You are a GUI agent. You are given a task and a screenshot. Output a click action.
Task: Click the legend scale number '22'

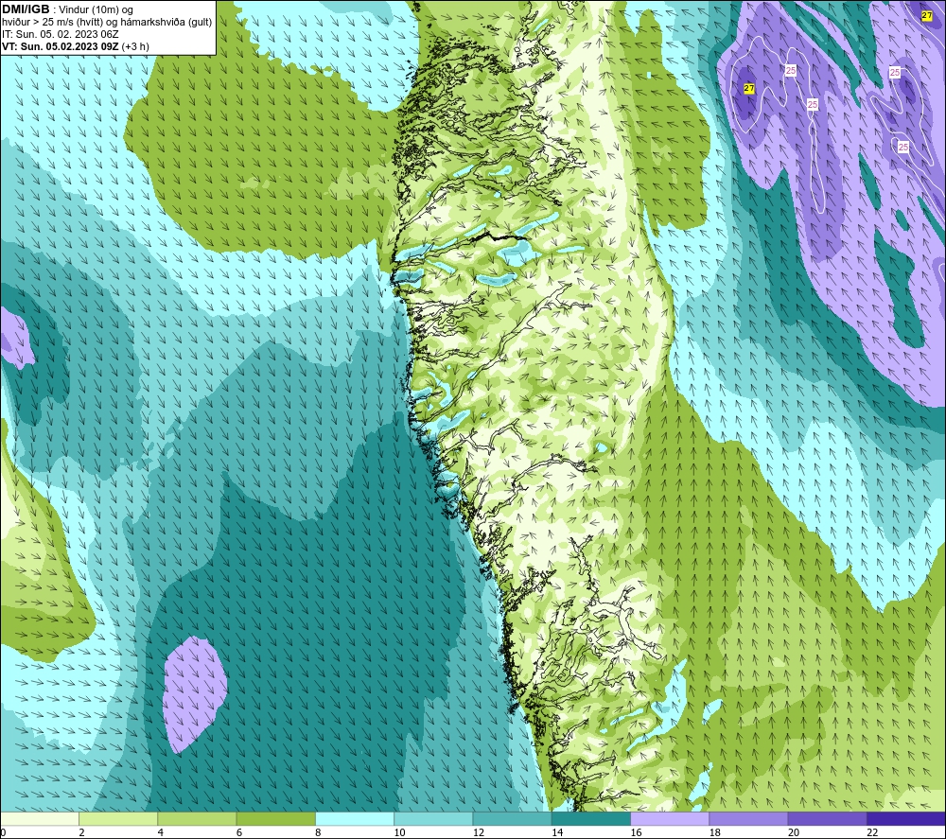pyautogui.click(x=872, y=832)
